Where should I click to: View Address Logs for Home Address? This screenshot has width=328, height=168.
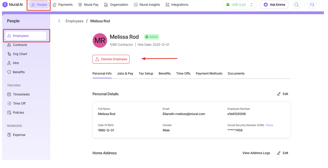click(x=256, y=153)
